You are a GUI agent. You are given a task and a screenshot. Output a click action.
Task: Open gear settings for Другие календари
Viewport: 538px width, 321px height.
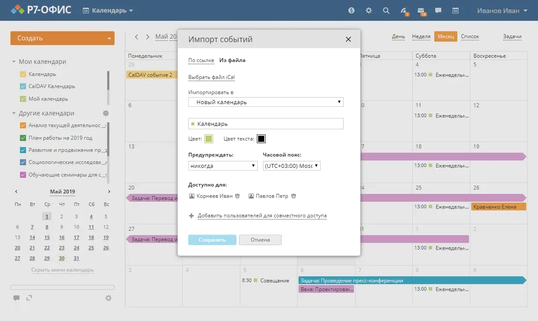pyautogui.click(x=106, y=113)
